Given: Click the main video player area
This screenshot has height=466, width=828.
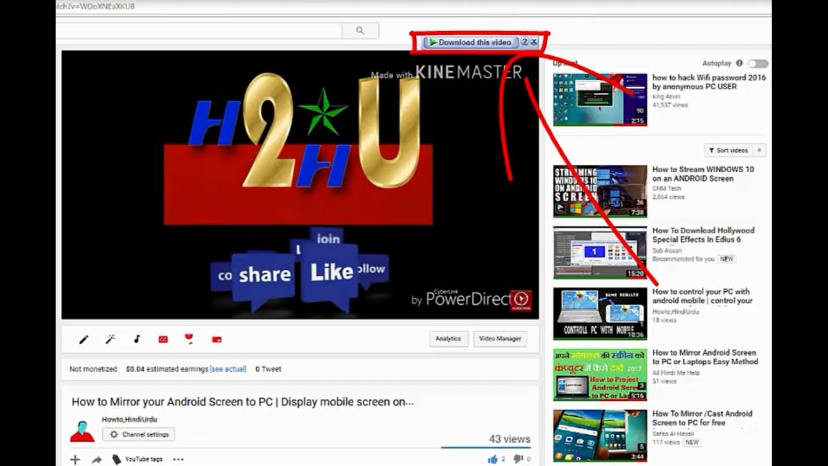Looking at the screenshot, I should [300, 185].
